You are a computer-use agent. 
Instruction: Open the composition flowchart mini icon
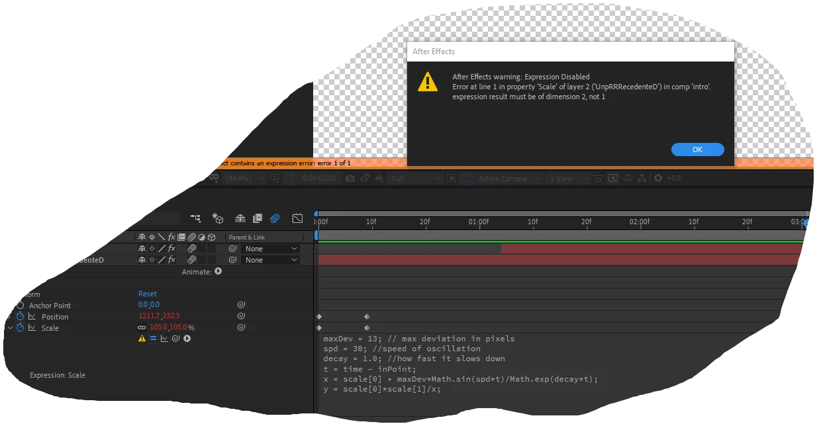point(195,218)
